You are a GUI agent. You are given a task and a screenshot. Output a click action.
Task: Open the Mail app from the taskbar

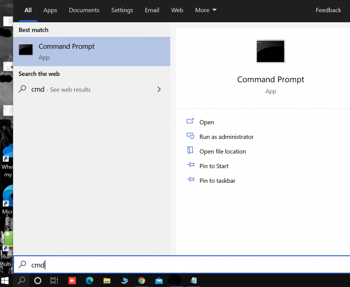(x=159, y=281)
